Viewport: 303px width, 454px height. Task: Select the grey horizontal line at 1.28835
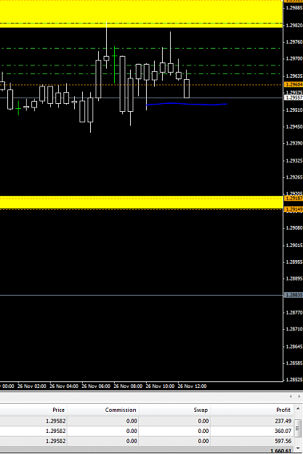tap(142, 296)
